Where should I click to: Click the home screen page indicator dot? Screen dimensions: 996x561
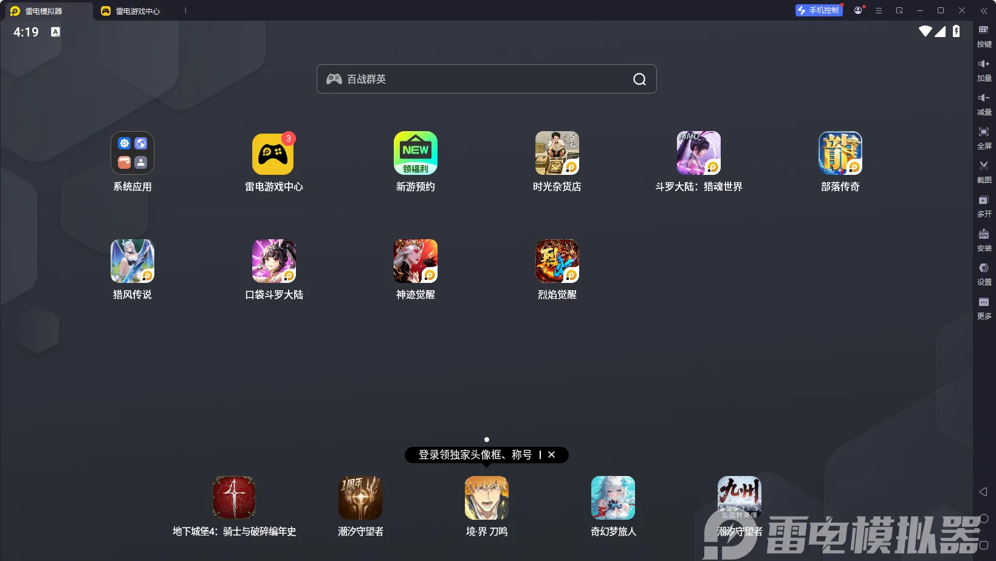point(487,440)
